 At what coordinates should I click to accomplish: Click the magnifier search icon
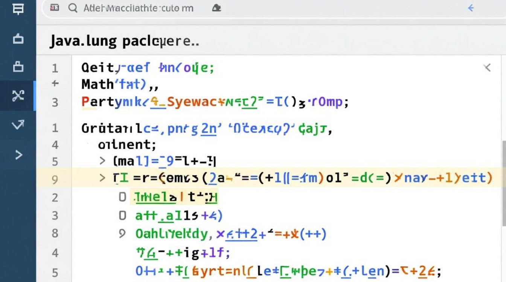coord(73,8)
